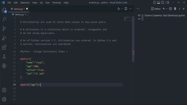
Task: Open the Go menu
Action: point(41,3)
